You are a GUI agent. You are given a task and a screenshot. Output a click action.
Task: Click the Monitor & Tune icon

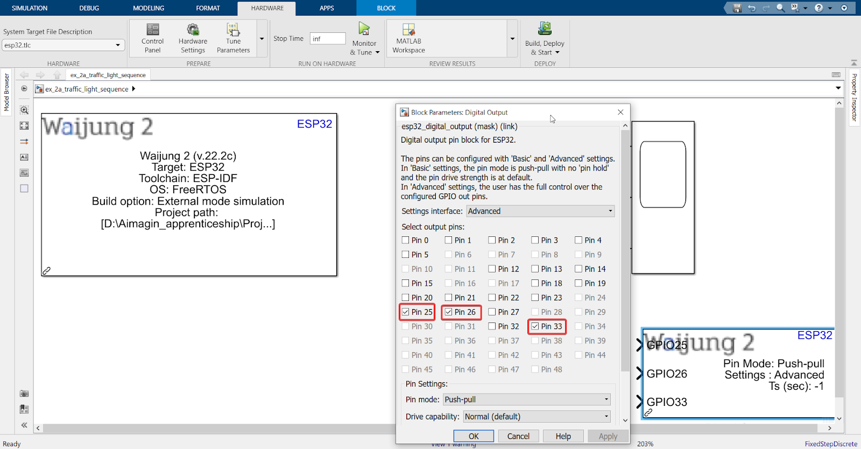tap(364, 29)
